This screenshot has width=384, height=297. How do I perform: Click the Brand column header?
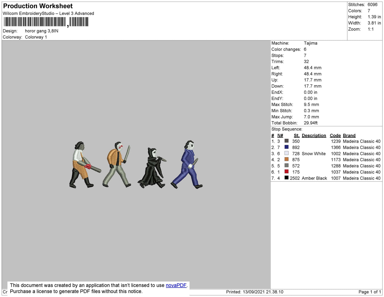pos(349,135)
